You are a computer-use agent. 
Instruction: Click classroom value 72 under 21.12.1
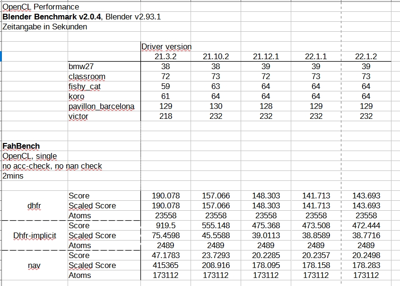[x=266, y=76]
